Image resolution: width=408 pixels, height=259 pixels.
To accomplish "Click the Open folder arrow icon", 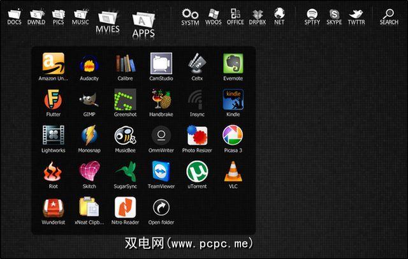I will (x=161, y=211).
